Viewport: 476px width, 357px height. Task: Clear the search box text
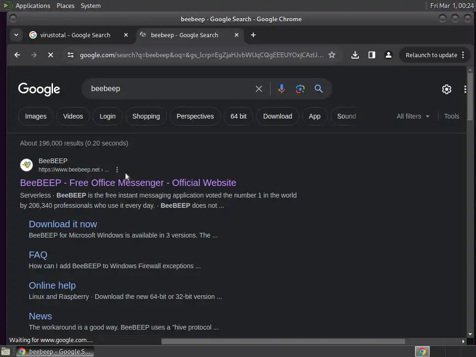(258, 89)
